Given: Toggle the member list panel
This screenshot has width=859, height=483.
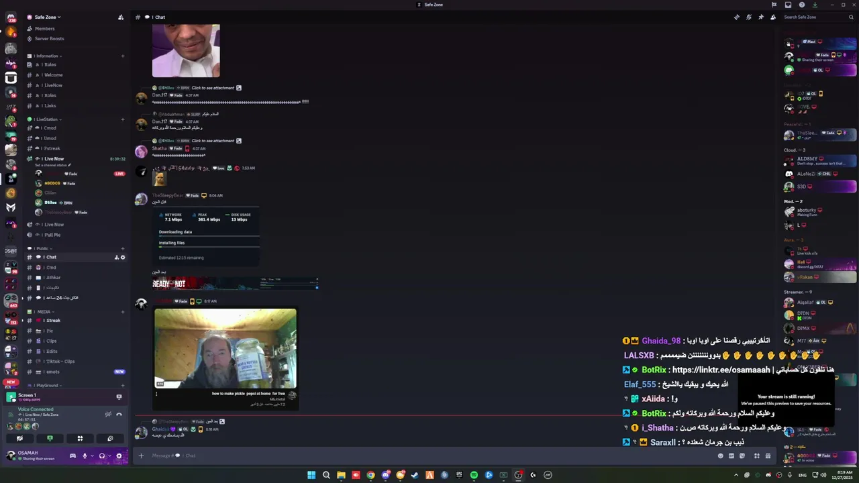Looking at the screenshot, I should (772, 17).
